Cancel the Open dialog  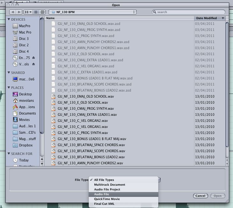[x=200, y=196]
